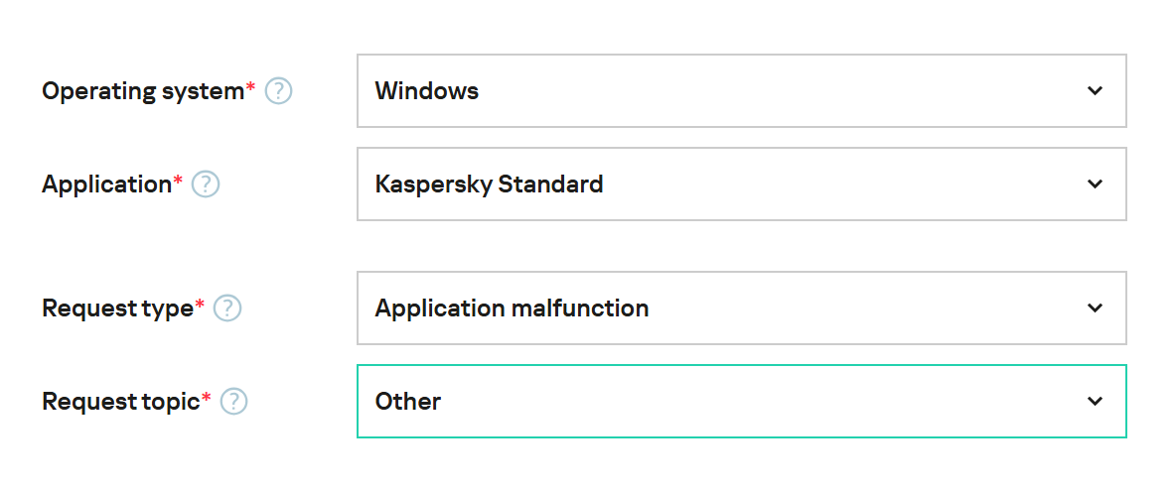This screenshot has width=1176, height=492.
Task: Click the Request topic field label
Action: [x=120, y=401]
